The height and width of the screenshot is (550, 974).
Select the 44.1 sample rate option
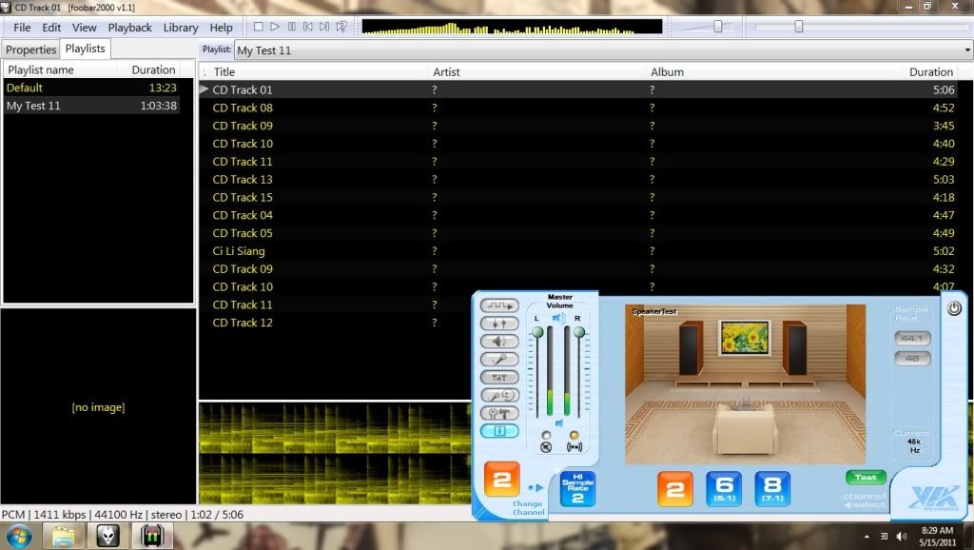coord(912,338)
